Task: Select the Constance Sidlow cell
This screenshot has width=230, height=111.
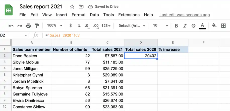Action: tap(32, 107)
